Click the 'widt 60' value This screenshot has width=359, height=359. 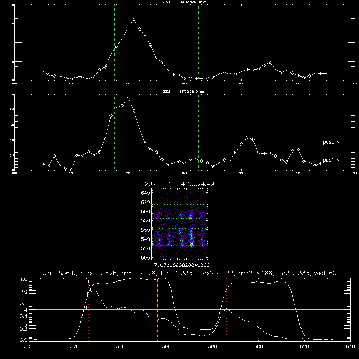(325, 273)
